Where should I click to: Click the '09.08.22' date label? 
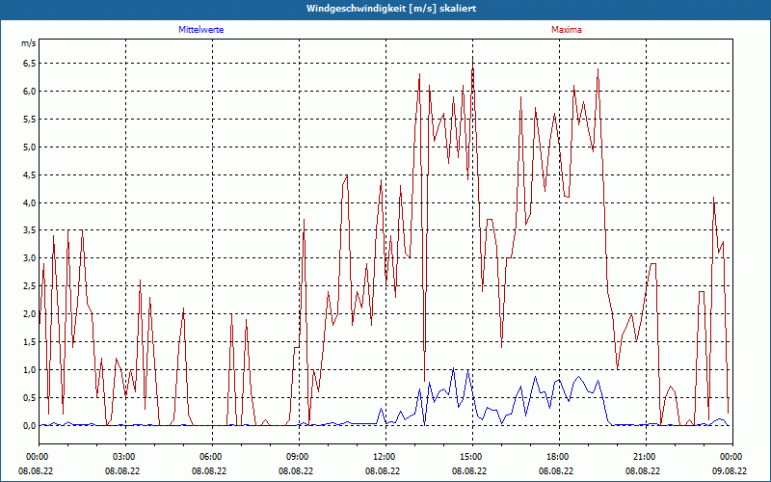730,470
